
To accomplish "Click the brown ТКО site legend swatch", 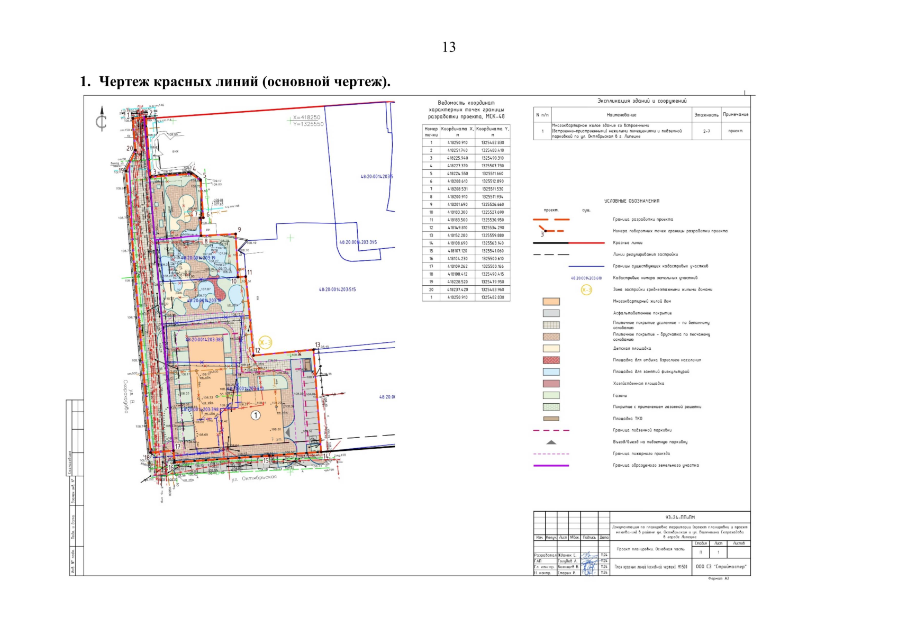I will (x=551, y=419).
